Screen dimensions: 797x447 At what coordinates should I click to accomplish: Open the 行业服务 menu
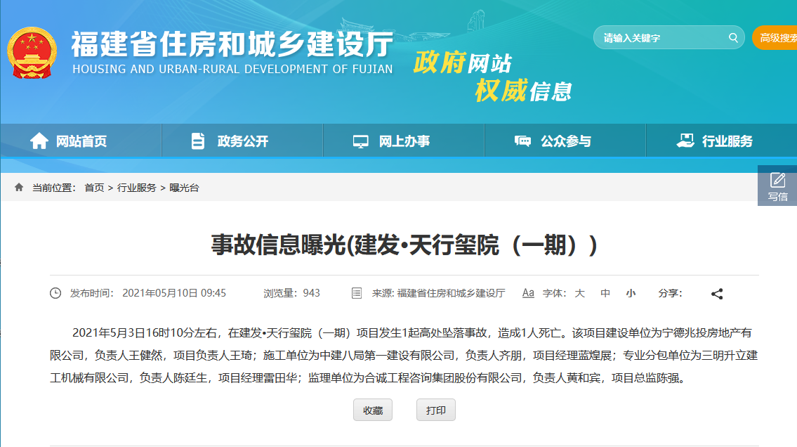722,141
